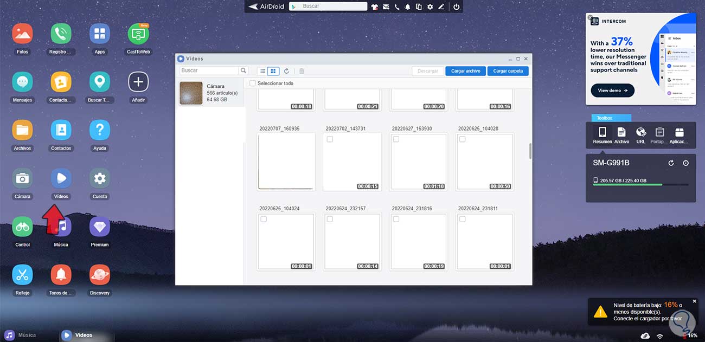Refresh the Vídeos file list
The height and width of the screenshot is (342, 705).
pos(286,71)
